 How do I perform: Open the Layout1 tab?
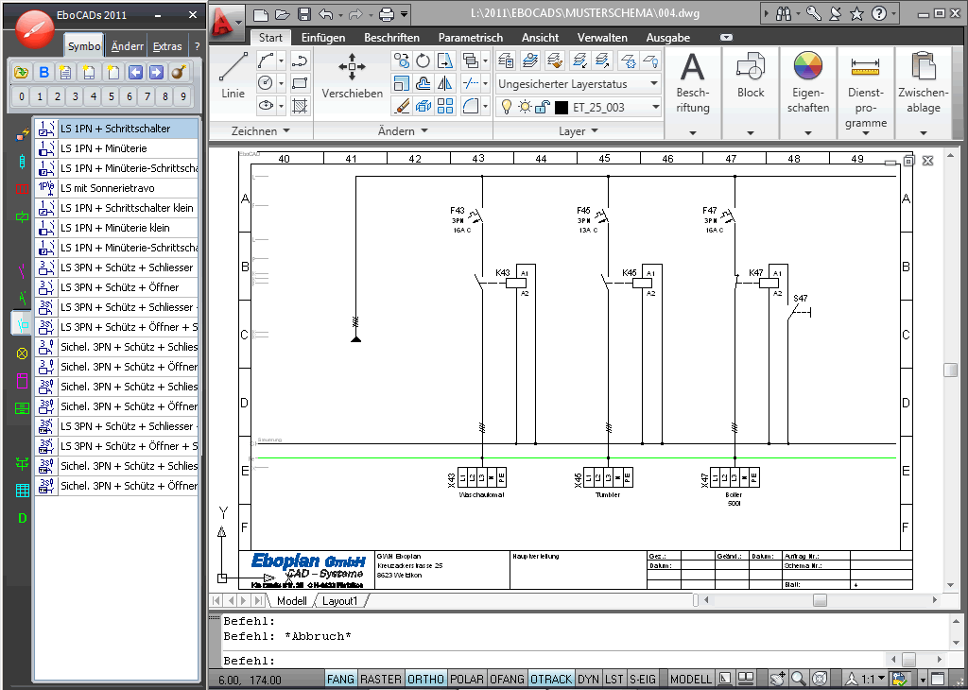point(340,601)
